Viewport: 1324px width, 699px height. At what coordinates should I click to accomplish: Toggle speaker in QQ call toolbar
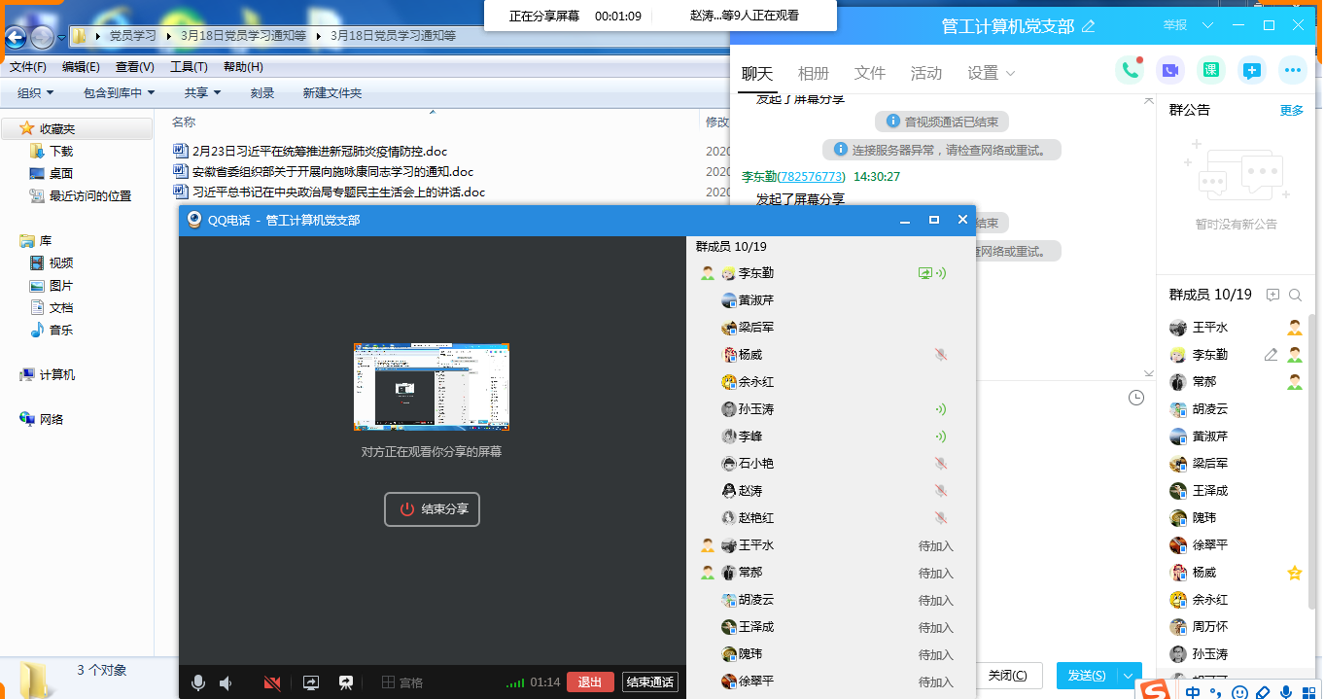[226, 683]
